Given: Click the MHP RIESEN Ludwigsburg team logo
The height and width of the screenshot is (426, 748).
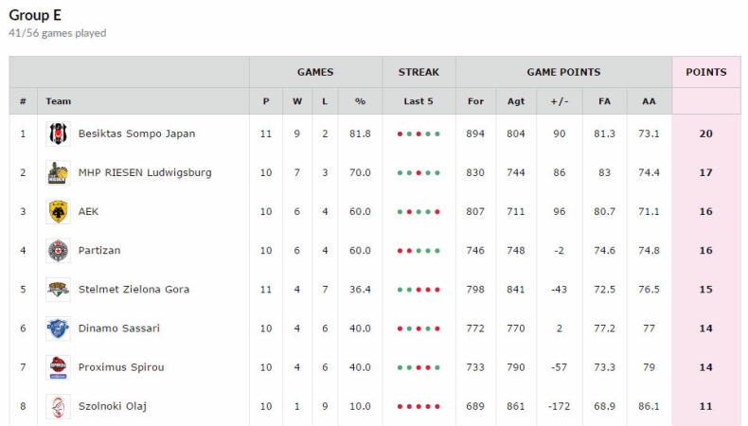Looking at the screenshot, I should point(58,173).
